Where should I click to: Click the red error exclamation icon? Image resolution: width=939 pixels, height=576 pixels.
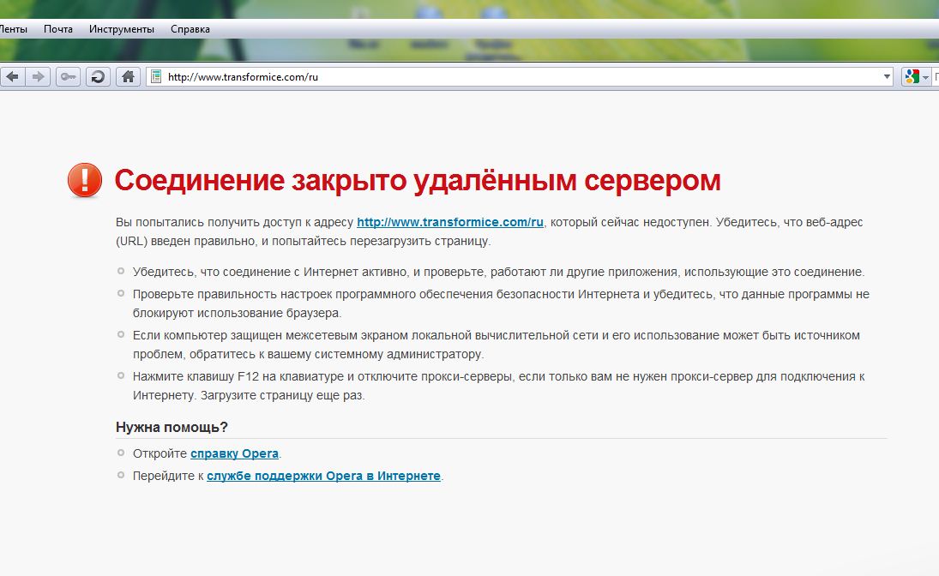pos(84,180)
